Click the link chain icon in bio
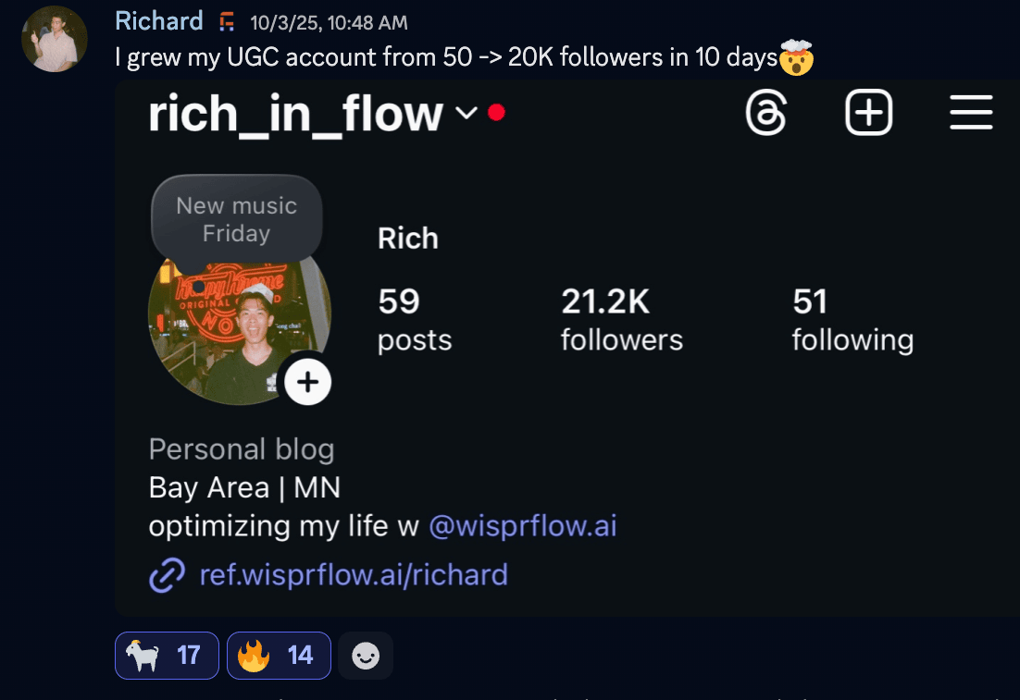The height and width of the screenshot is (700, 1020). [x=168, y=575]
